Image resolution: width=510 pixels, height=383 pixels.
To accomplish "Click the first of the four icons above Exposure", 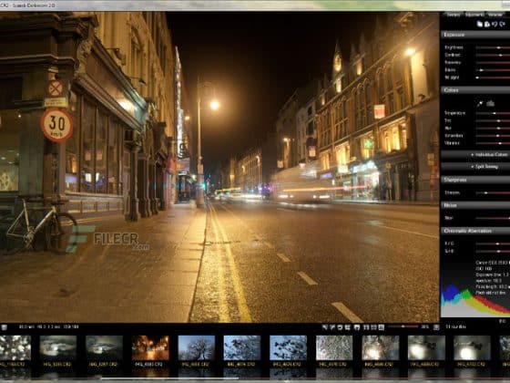I will (x=479, y=24).
